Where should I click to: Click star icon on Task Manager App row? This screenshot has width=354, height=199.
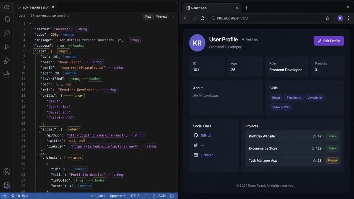coord(314,161)
